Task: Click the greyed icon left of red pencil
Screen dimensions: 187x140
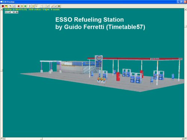Action: click(48, 6)
